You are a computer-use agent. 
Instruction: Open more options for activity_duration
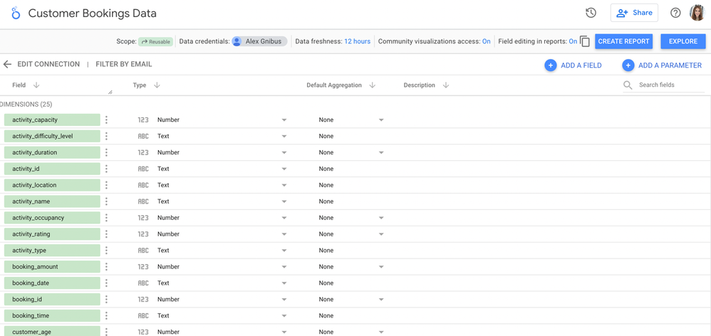click(106, 152)
